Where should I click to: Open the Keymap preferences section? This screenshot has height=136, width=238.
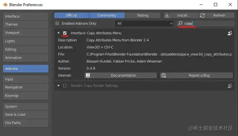26,96
